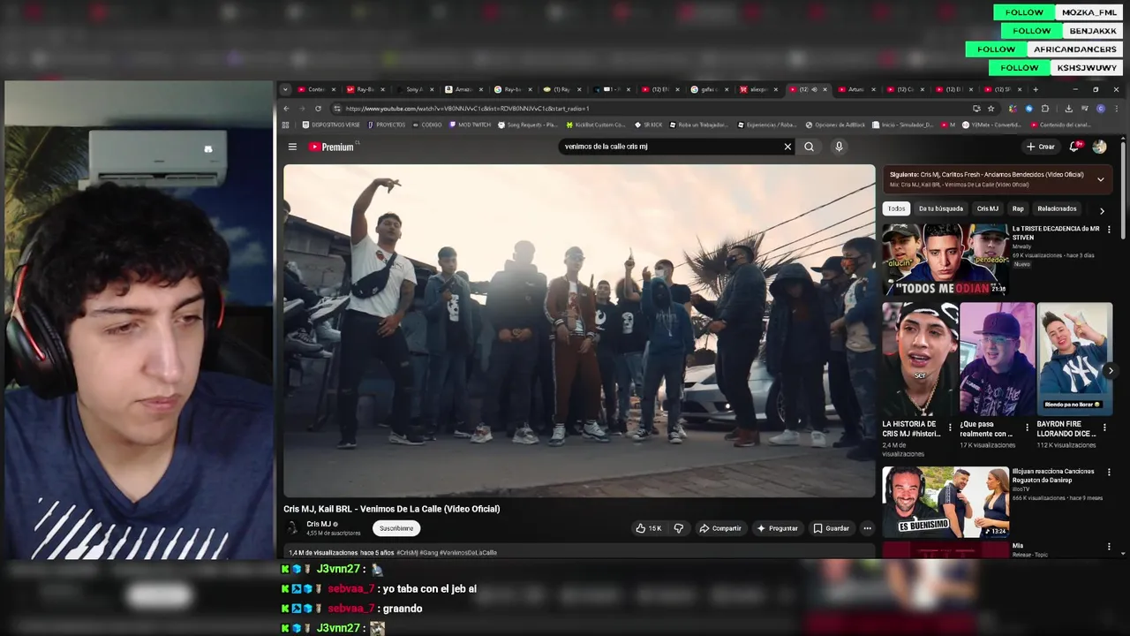Viewport: 1130px width, 636px height.
Task: Open the browser profile icon
Action: coord(1101,109)
